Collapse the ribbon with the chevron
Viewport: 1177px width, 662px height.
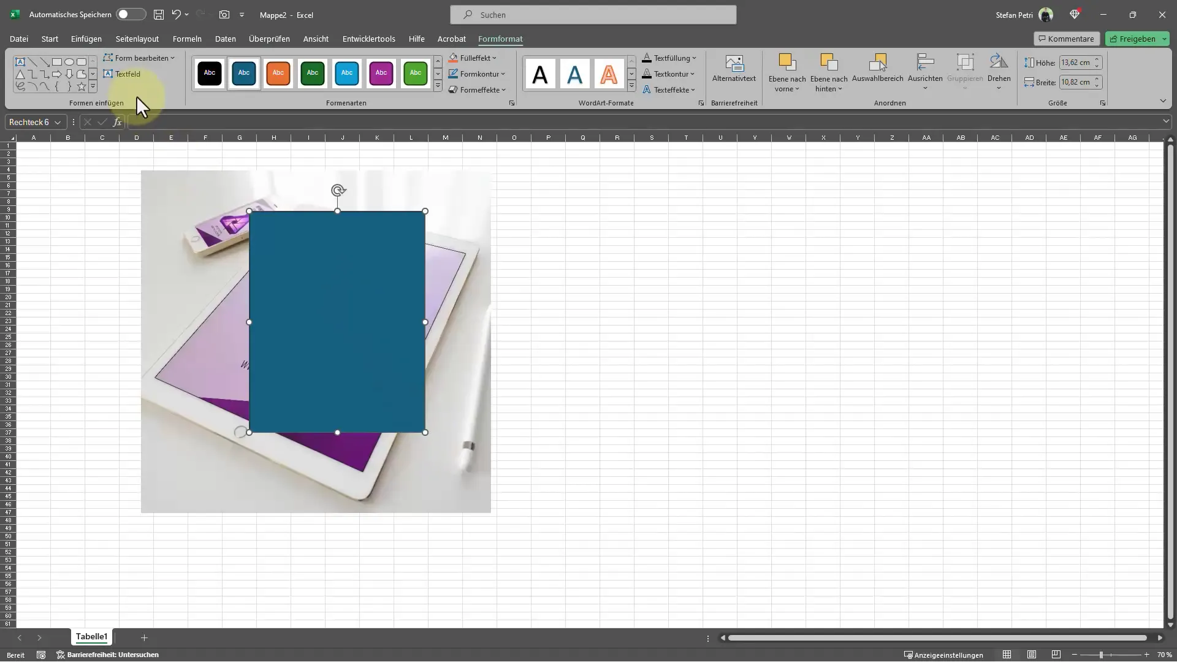point(1163,101)
